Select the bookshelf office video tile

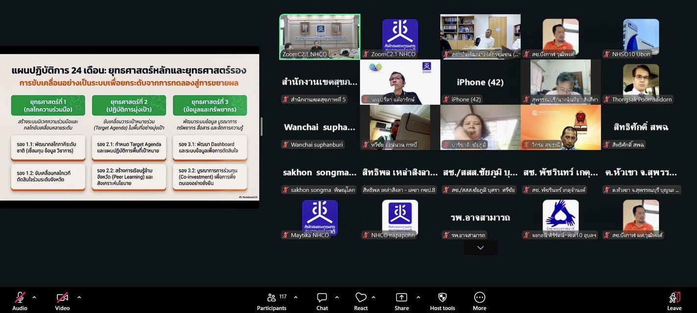(x=481, y=37)
